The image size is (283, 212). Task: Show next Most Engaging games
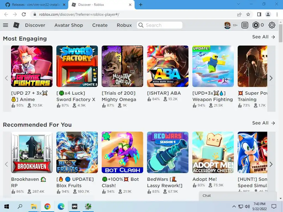click(x=271, y=78)
